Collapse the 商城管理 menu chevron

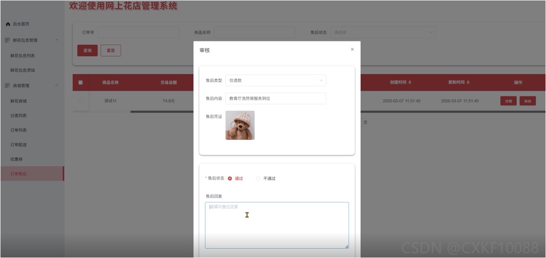[57, 85]
